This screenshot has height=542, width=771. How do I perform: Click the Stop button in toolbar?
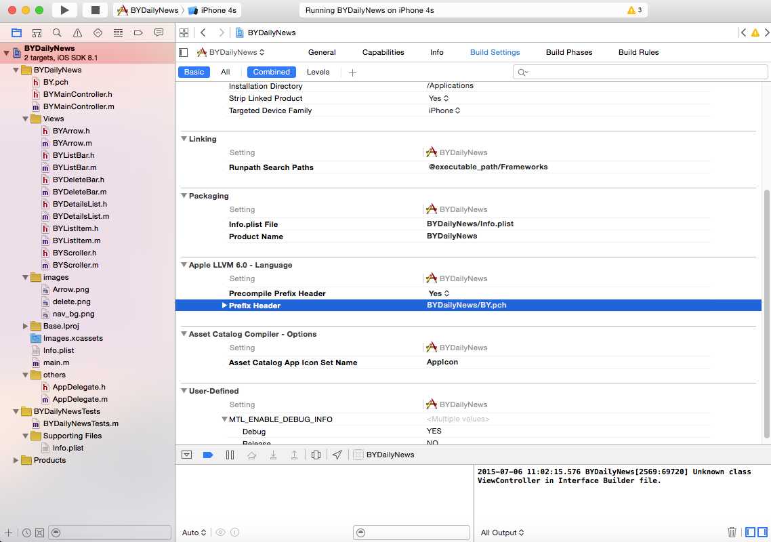(x=96, y=10)
